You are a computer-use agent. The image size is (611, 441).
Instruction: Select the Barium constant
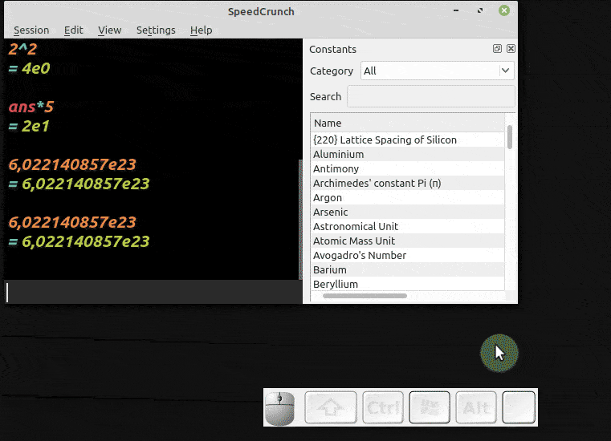(408, 269)
